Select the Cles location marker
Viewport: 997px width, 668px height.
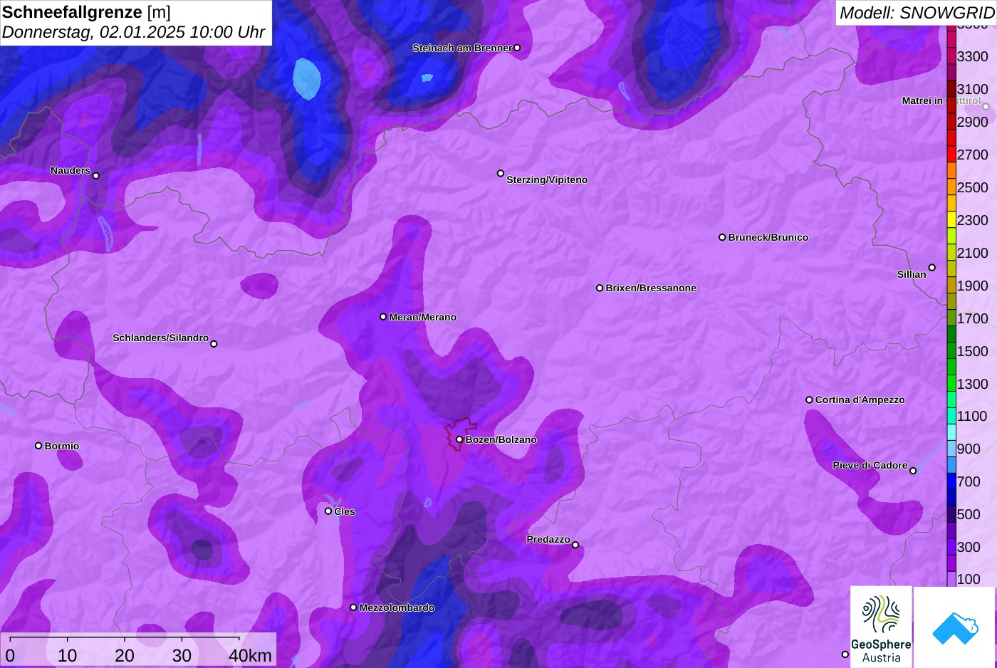[x=328, y=511]
